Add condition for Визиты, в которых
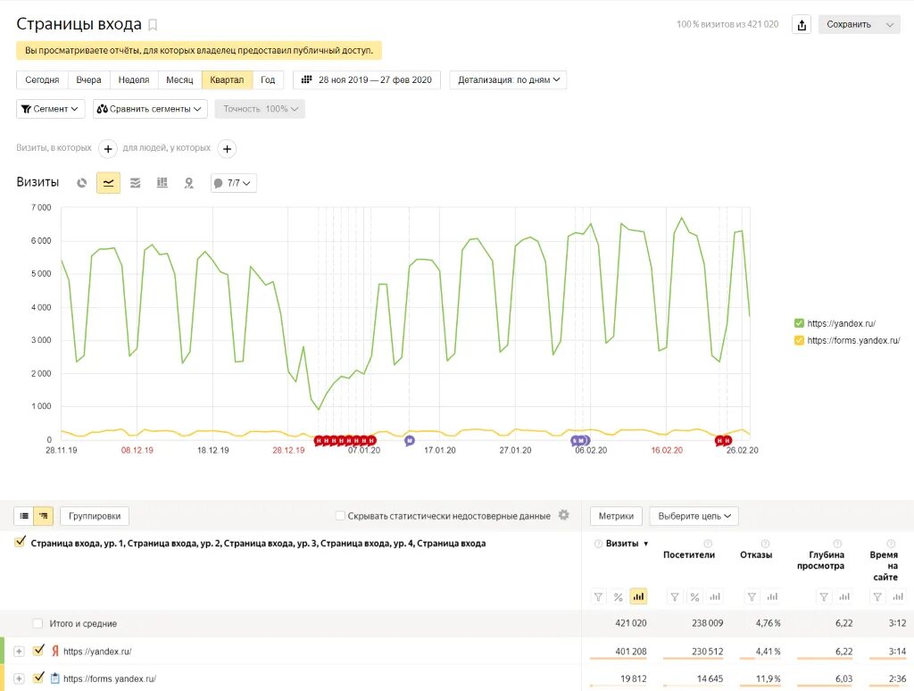 108,149
